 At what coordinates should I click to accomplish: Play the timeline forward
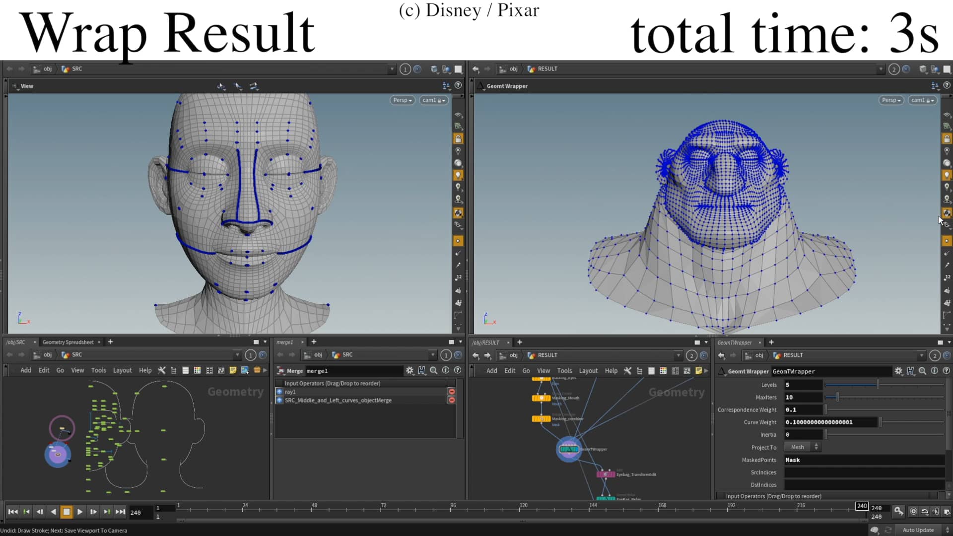(x=80, y=512)
